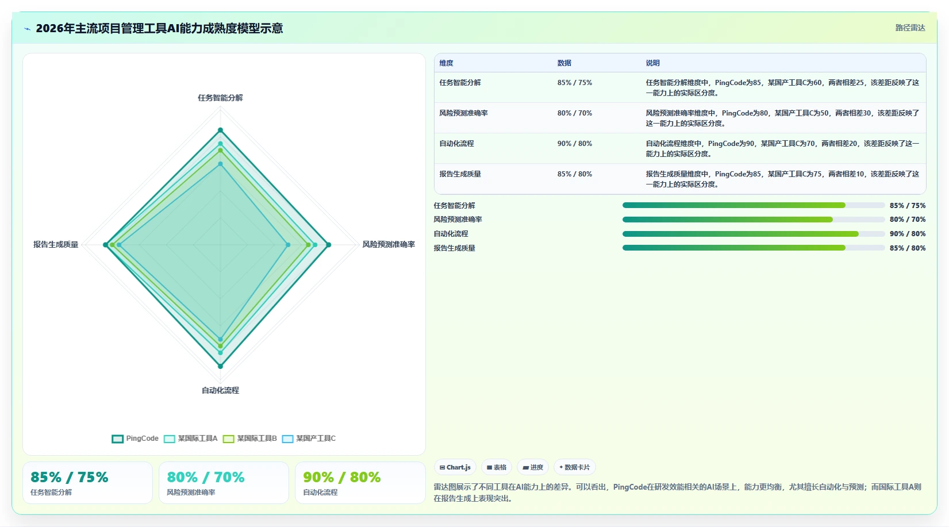The width and height of the screenshot is (949, 527).
Task: Click the description mentioning 两者相差30
Action: click(782, 118)
